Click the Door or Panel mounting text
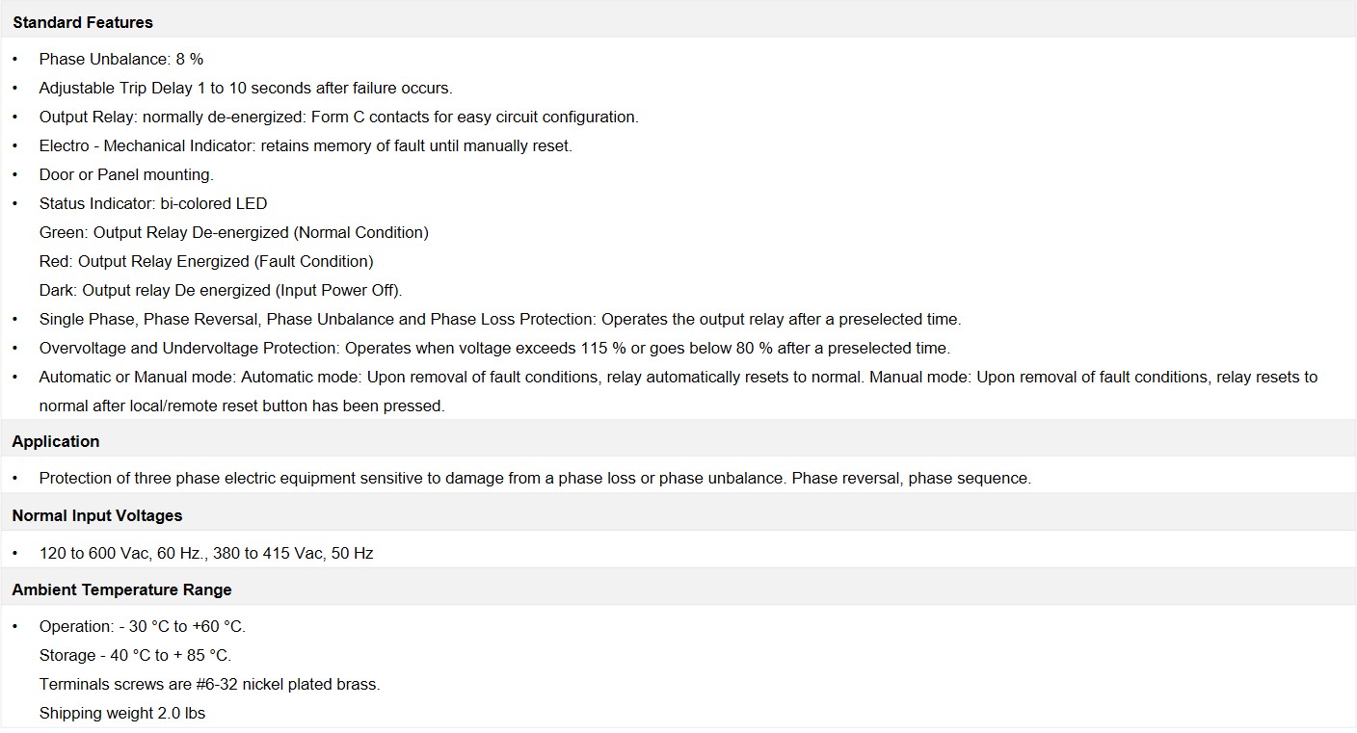 point(126,174)
